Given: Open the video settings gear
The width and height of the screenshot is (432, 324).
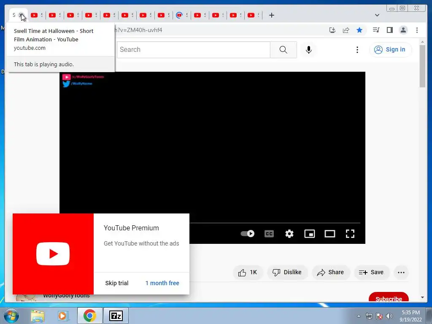Looking at the screenshot, I should [289, 234].
